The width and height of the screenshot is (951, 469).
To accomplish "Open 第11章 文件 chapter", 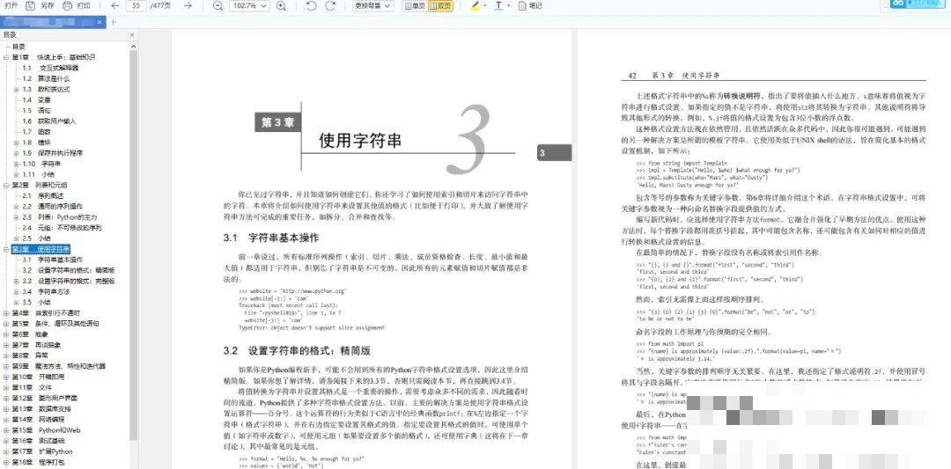I will tap(32, 387).
